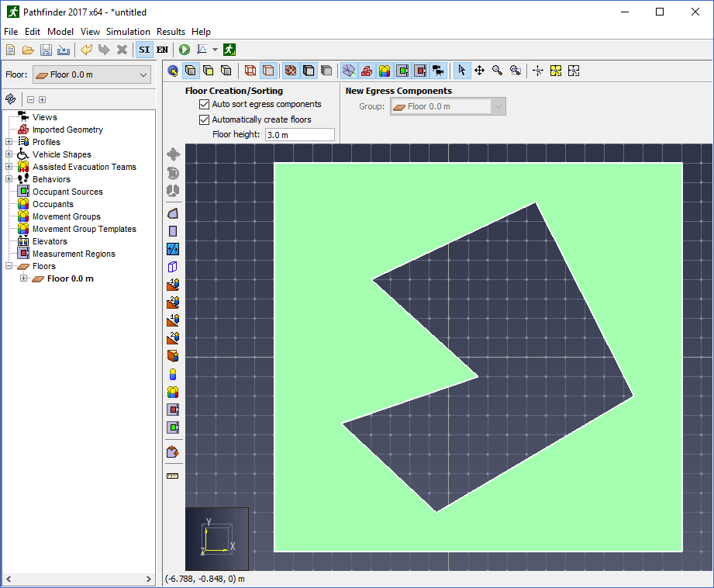This screenshot has height=588, width=714.
Task: Open the Floor 0.0 m dropdown
Action: (x=92, y=74)
